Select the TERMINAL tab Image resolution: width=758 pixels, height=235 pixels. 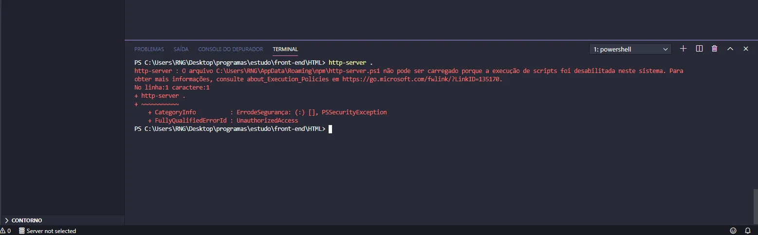pos(285,49)
